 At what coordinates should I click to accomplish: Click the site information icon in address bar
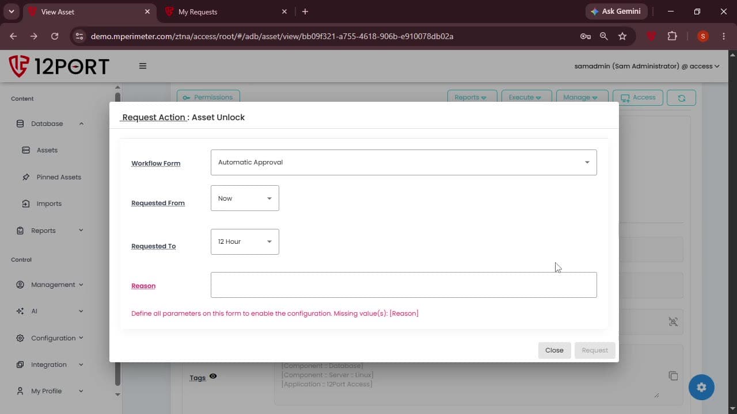[x=79, y=36]
